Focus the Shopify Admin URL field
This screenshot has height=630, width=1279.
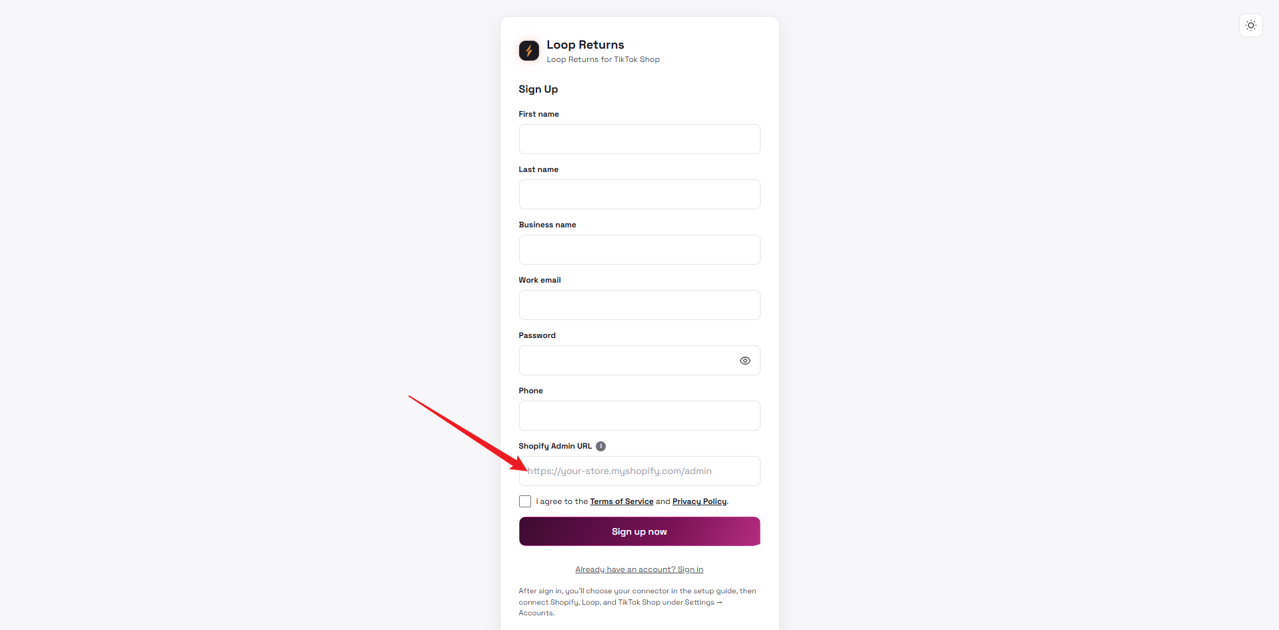639,471
